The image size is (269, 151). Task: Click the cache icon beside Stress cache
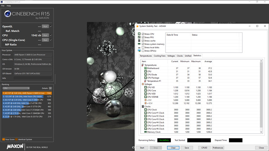139,41
